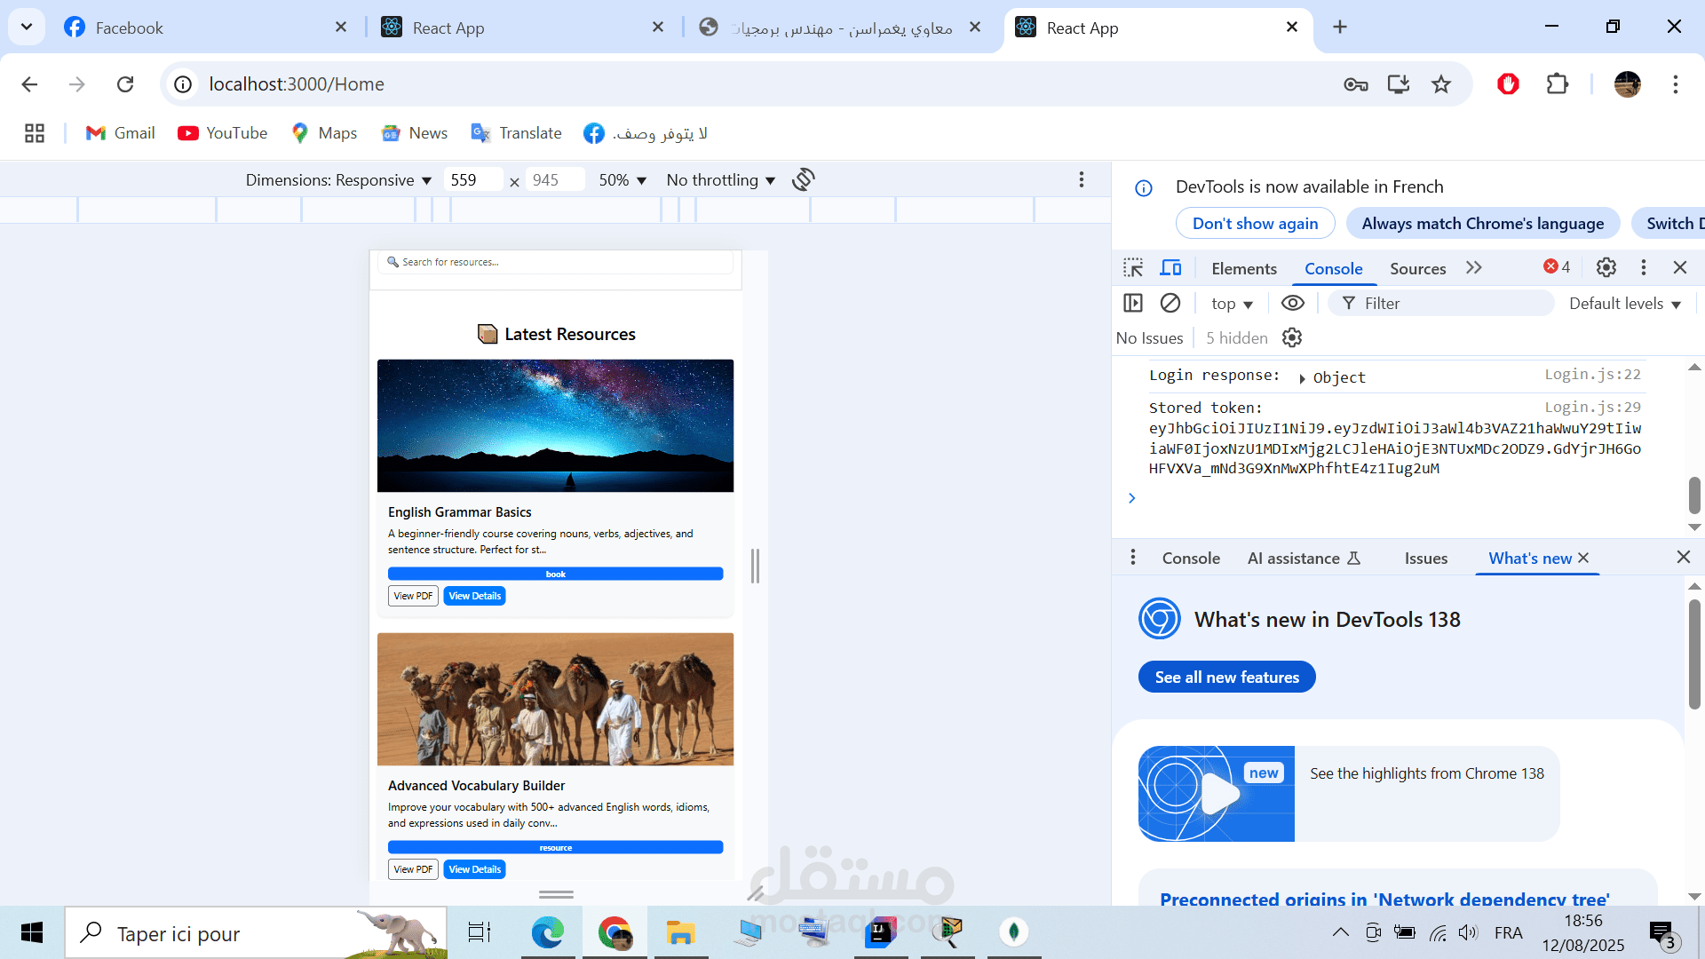Image resolution: width=1705 pixels, height=959 pixels.
Task: Open live expression eye icon
Action: click(x=1293, y=304)
